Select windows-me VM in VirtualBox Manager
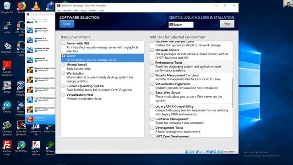The width and height of the screenshot is (293, 165). tap(40, 60)
